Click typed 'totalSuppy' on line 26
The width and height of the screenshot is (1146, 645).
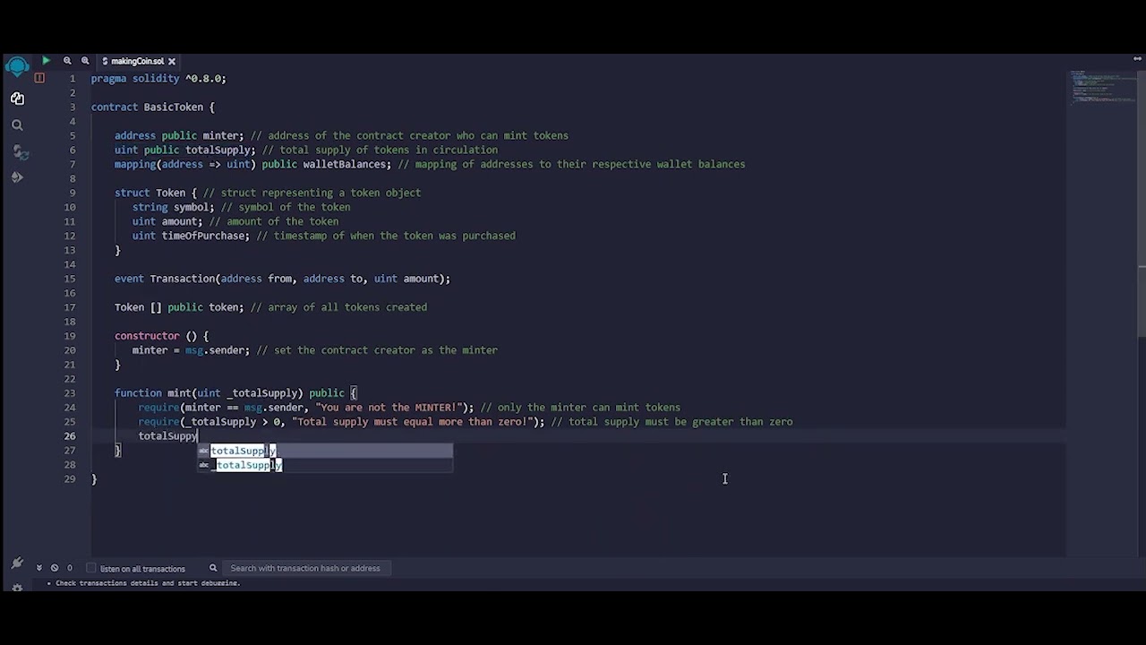[x=167, y=436]
